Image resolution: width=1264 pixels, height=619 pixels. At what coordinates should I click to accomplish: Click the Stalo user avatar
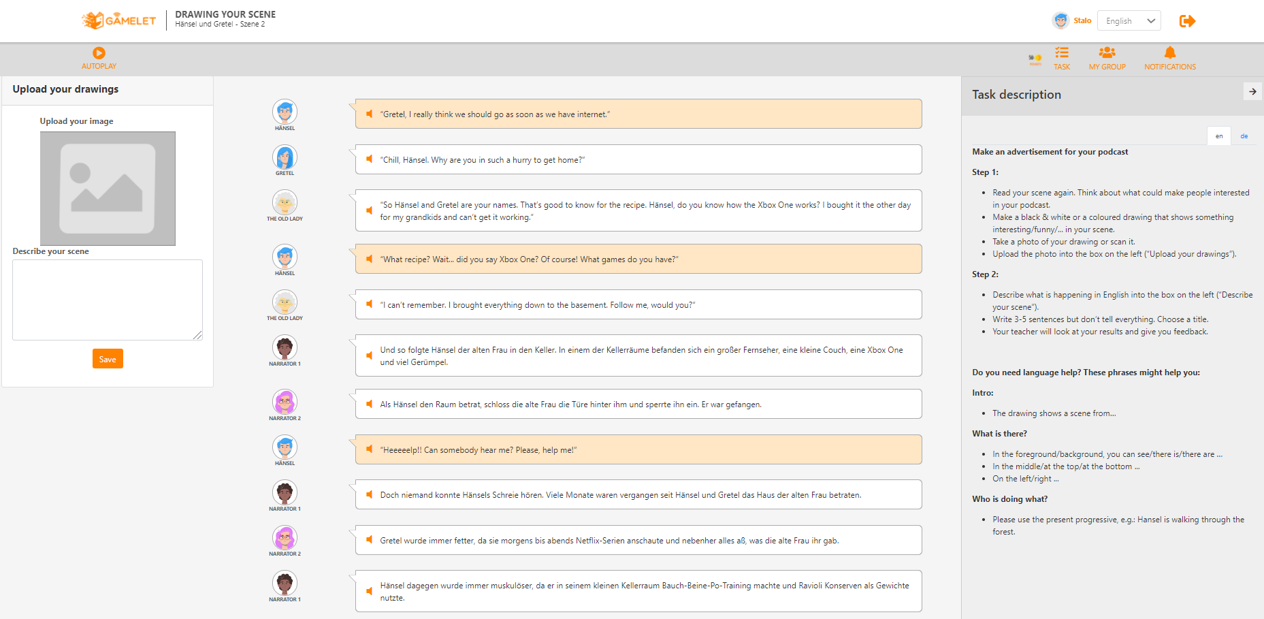click(1060, 20)
